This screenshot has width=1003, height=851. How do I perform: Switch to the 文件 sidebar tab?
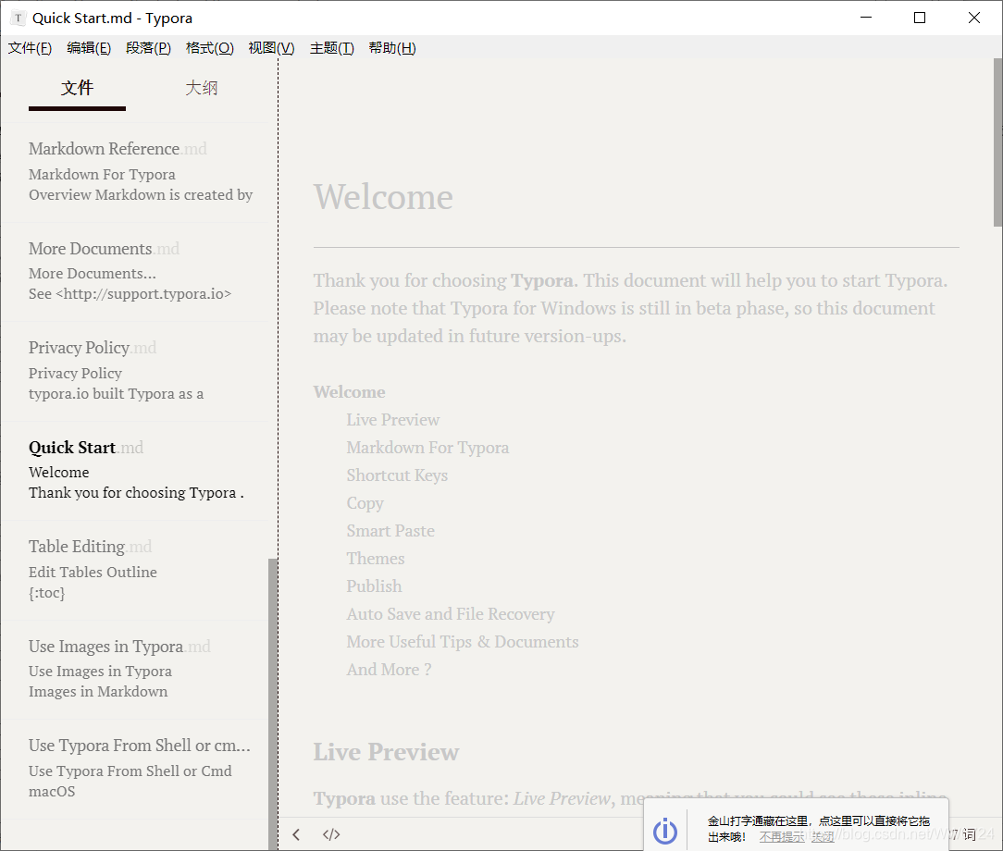(x=78, y=88)
